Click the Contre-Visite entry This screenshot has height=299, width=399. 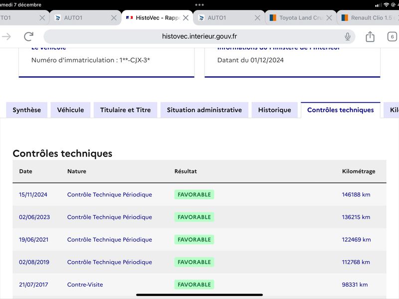click(85, 285)
